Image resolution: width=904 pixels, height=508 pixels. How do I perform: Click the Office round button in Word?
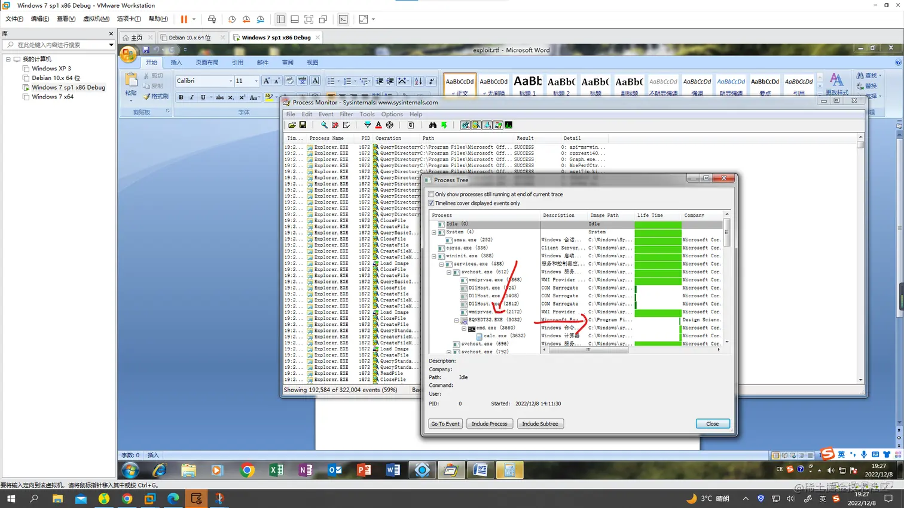[x=129, y=54]
